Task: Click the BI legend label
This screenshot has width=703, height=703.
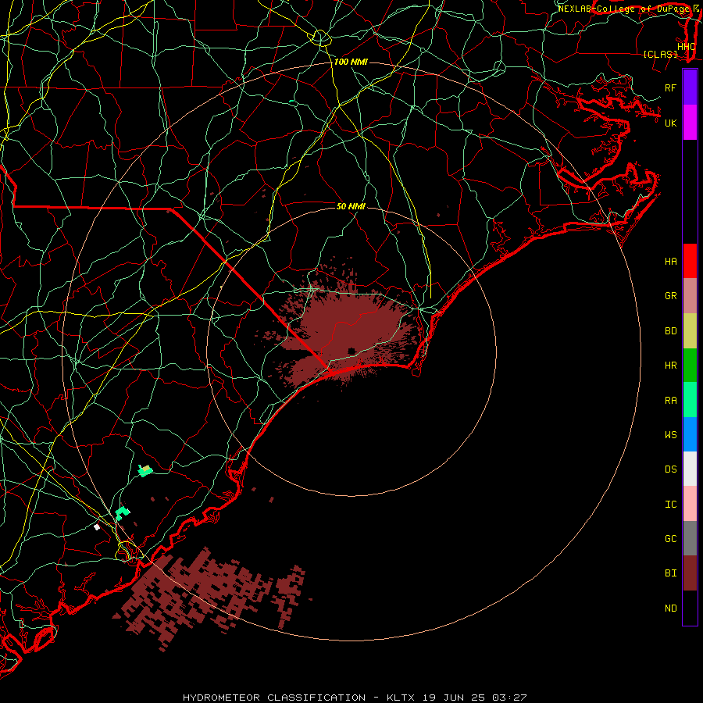Action: (670, 573)
